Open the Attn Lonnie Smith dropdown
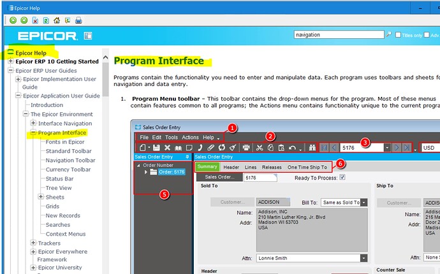The image size is (440, 274). (363, 257)
